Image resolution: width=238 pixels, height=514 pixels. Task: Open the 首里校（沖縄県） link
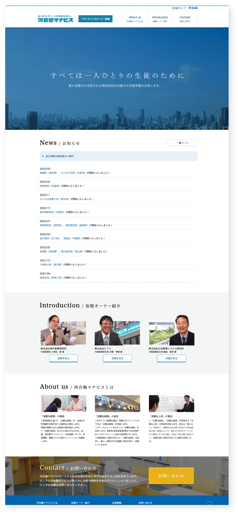click(x=72, y=239)
